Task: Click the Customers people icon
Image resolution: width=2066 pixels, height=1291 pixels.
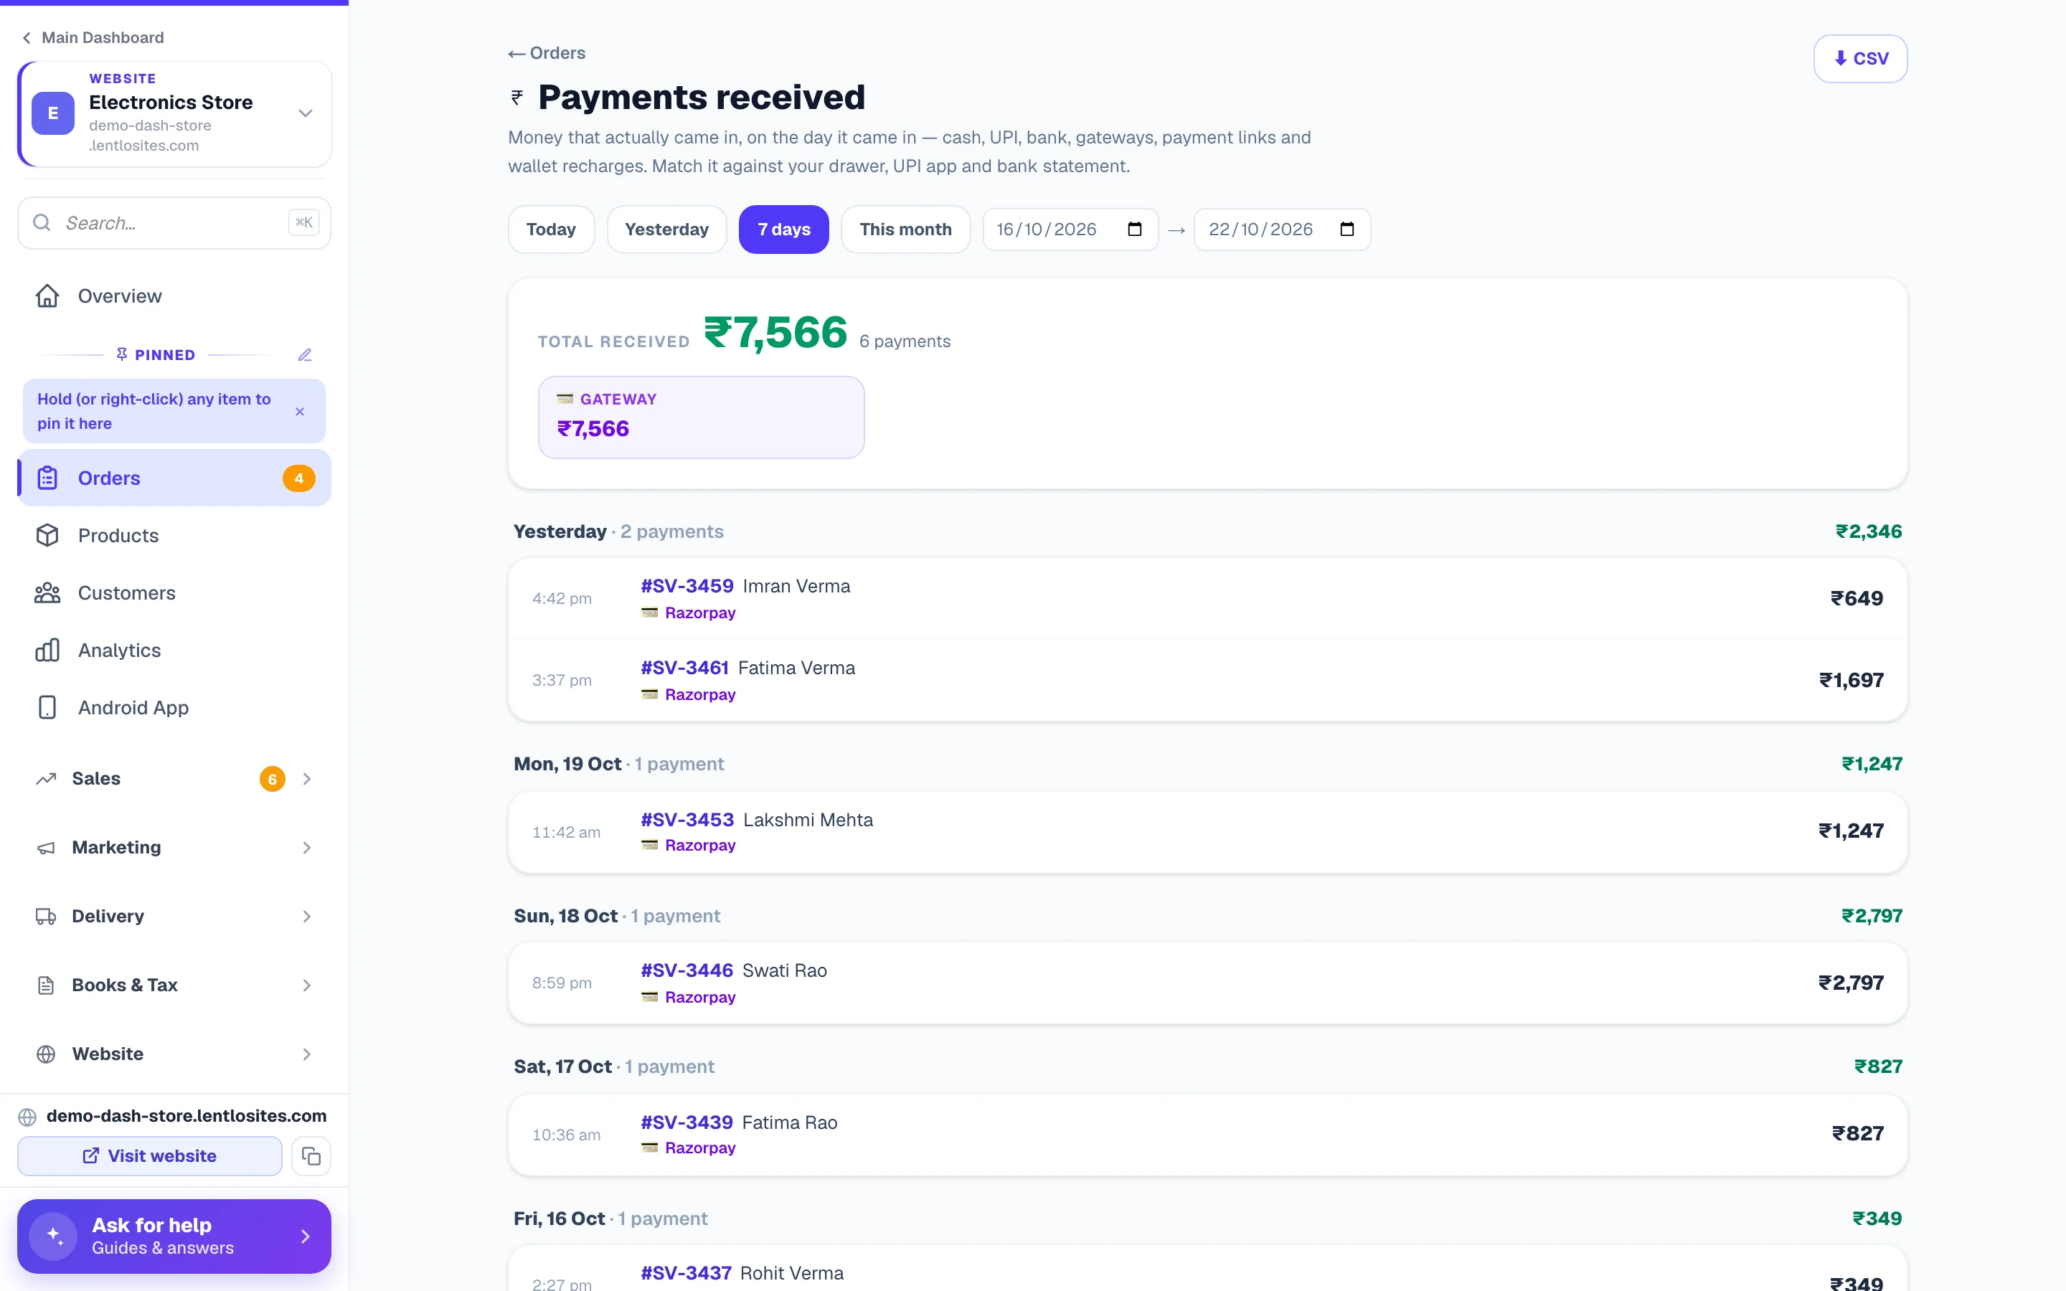Action: 47,592
